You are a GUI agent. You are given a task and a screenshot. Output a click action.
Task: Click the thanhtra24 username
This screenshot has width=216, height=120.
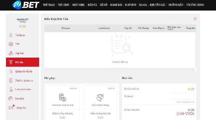[23, 19]
